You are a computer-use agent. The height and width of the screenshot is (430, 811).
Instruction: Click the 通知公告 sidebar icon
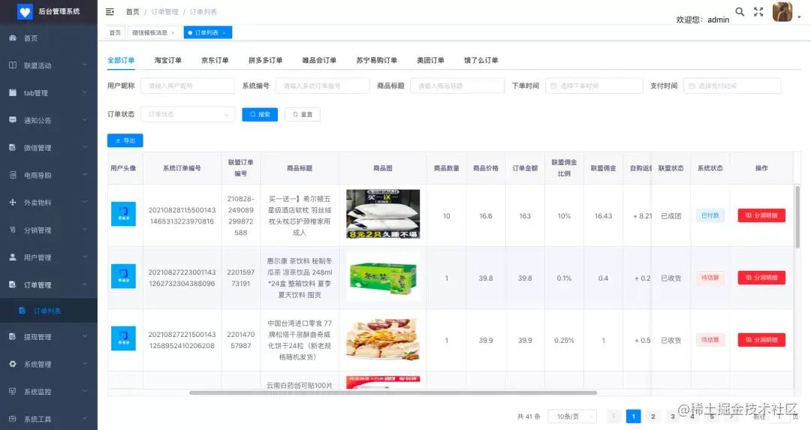pyautogui.click(x=13, y=120)
